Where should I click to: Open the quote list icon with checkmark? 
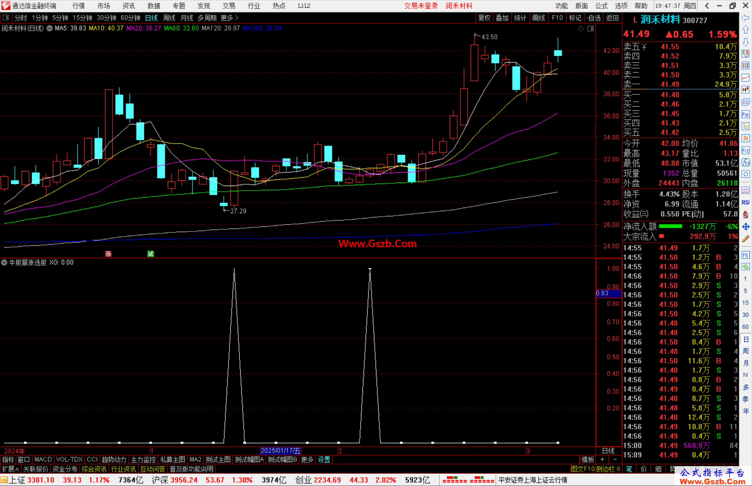(745, 54)
